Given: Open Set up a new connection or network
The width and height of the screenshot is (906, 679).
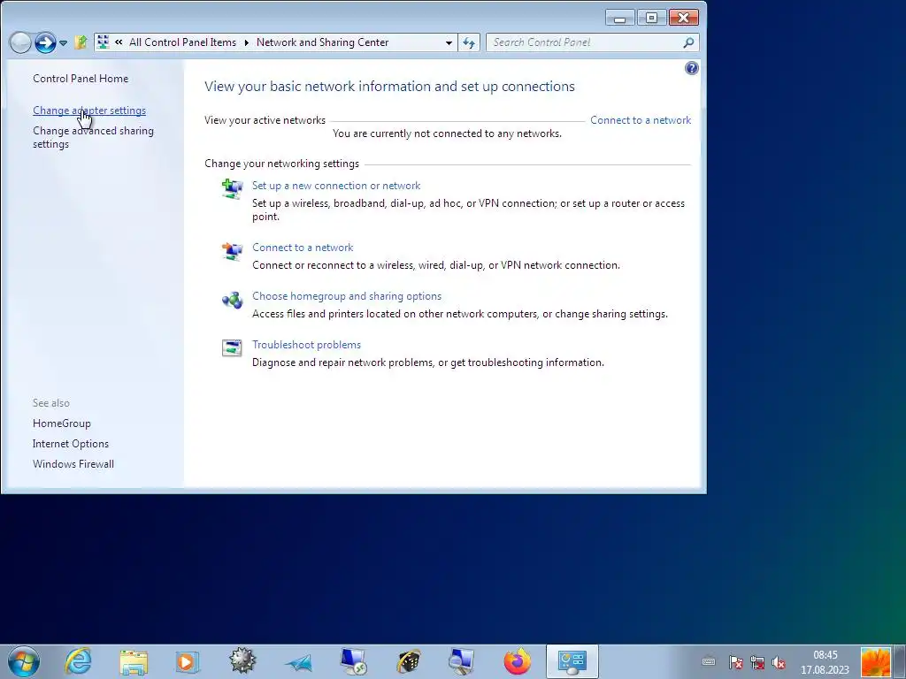Looking at the screenshot, I should pyautogui.click(x=336, y=186).
